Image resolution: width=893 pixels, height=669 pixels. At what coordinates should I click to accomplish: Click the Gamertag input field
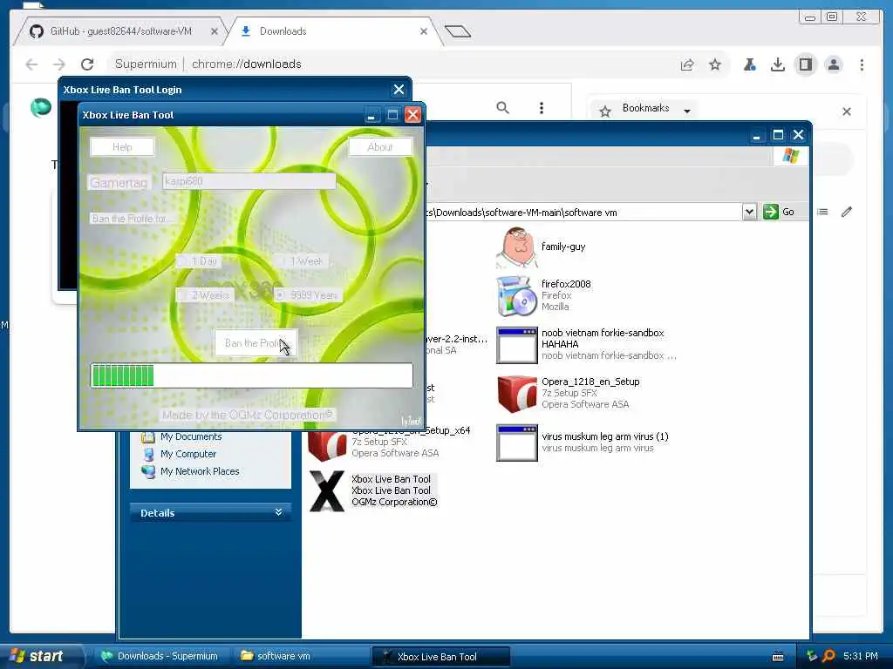pyautogui.click(x=249, y=181)
